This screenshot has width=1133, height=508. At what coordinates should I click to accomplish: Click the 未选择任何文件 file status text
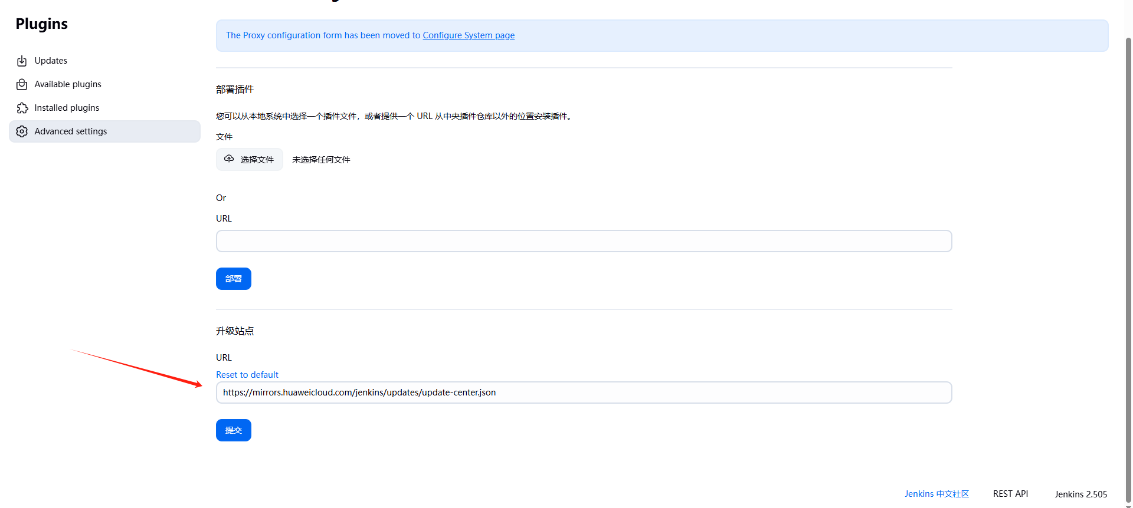point(321,160)
